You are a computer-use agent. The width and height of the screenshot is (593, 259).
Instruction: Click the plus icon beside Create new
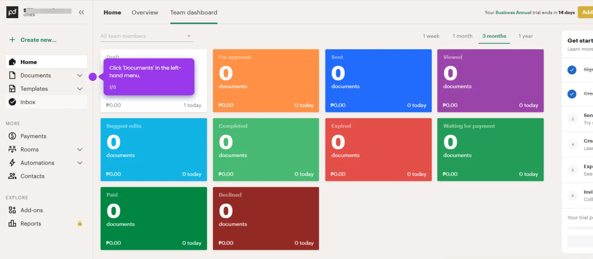[x=12, y=40]
